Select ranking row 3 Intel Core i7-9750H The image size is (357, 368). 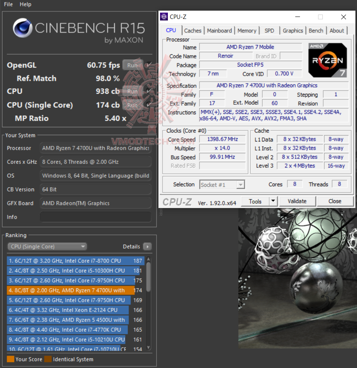point(75,281)
